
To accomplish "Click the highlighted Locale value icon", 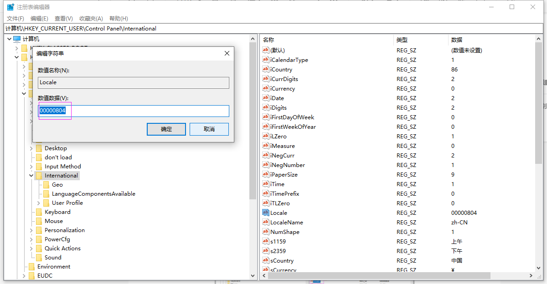I will 266,213.
